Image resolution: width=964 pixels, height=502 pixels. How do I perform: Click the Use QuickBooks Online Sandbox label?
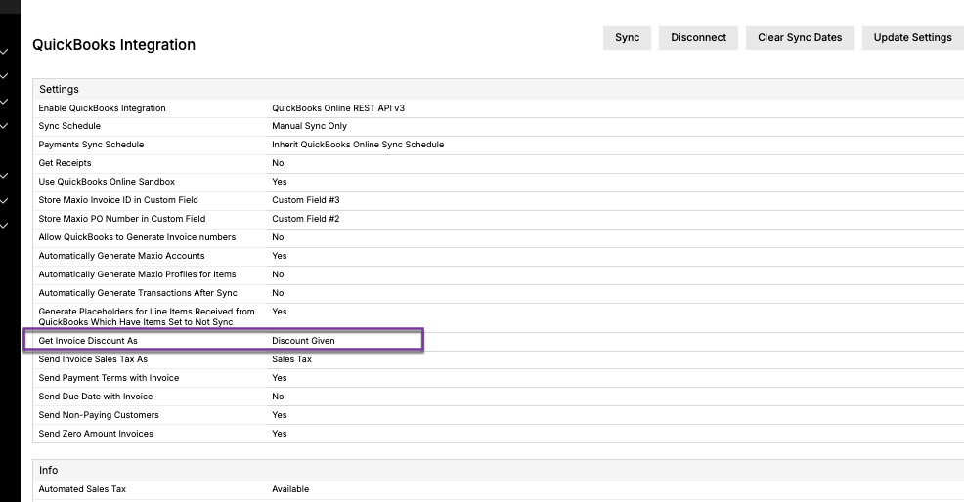click(x=107, y=182)
